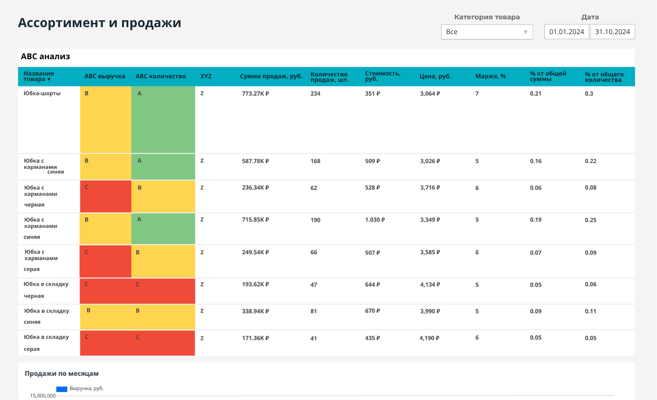
Task: Click the ABC количество column header
Action: tap(161, 76)
